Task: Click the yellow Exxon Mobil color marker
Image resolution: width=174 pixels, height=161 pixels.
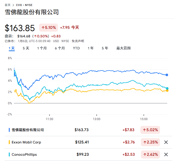Action: click(9, 142)
